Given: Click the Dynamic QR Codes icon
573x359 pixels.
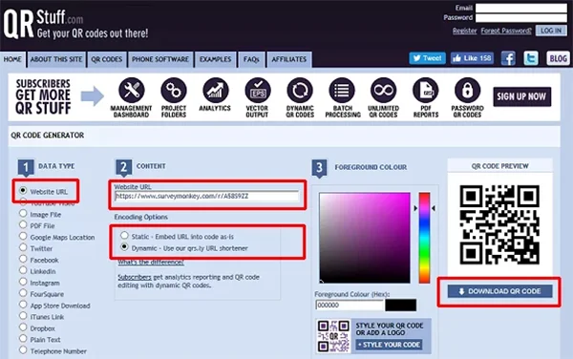Looking at the screenshot, I should click(300, 90).
